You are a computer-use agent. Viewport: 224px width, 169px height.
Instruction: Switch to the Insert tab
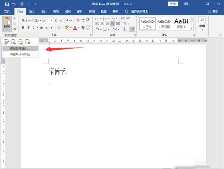(32, 12)
